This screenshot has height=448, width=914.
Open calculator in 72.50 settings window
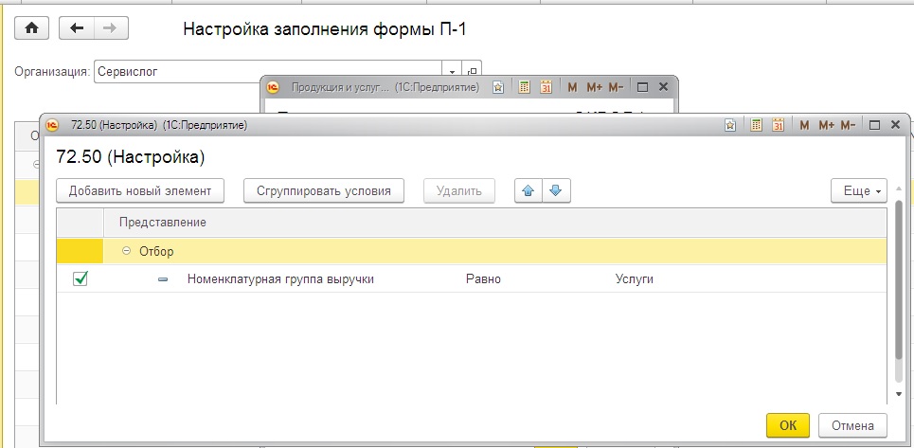[756, 125]
